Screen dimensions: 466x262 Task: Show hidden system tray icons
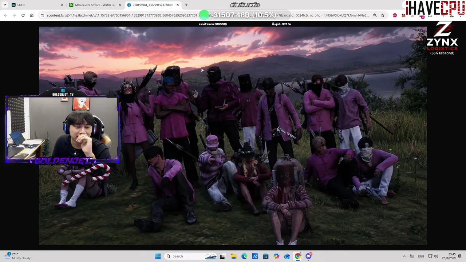pos(404,256)
